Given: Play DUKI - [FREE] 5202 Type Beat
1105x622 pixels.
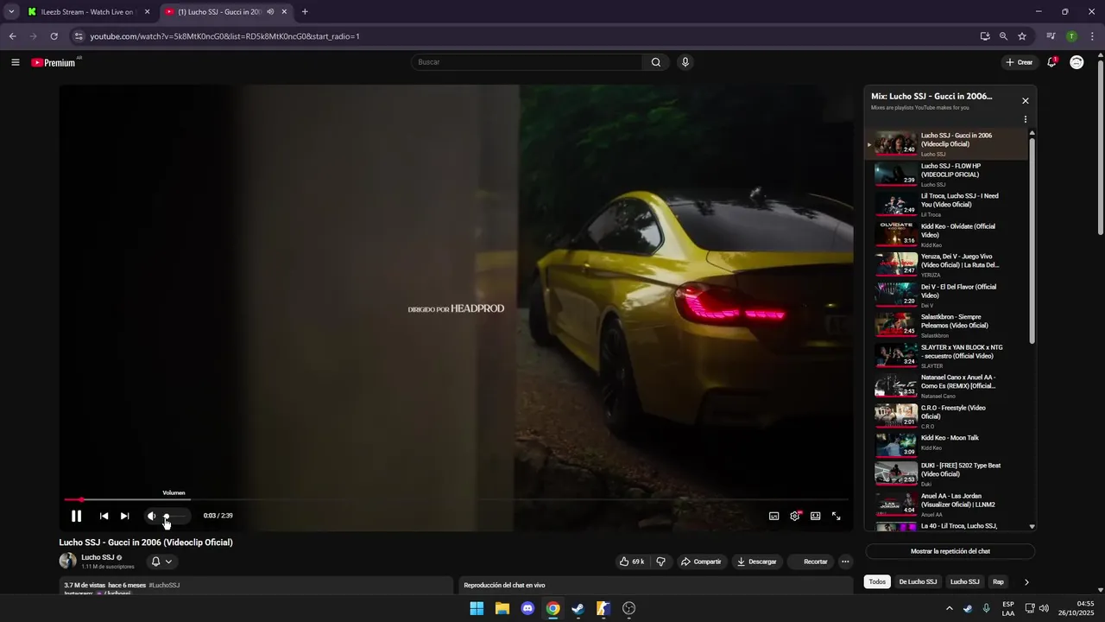Looking at the screenshot, I should point(947,474).
